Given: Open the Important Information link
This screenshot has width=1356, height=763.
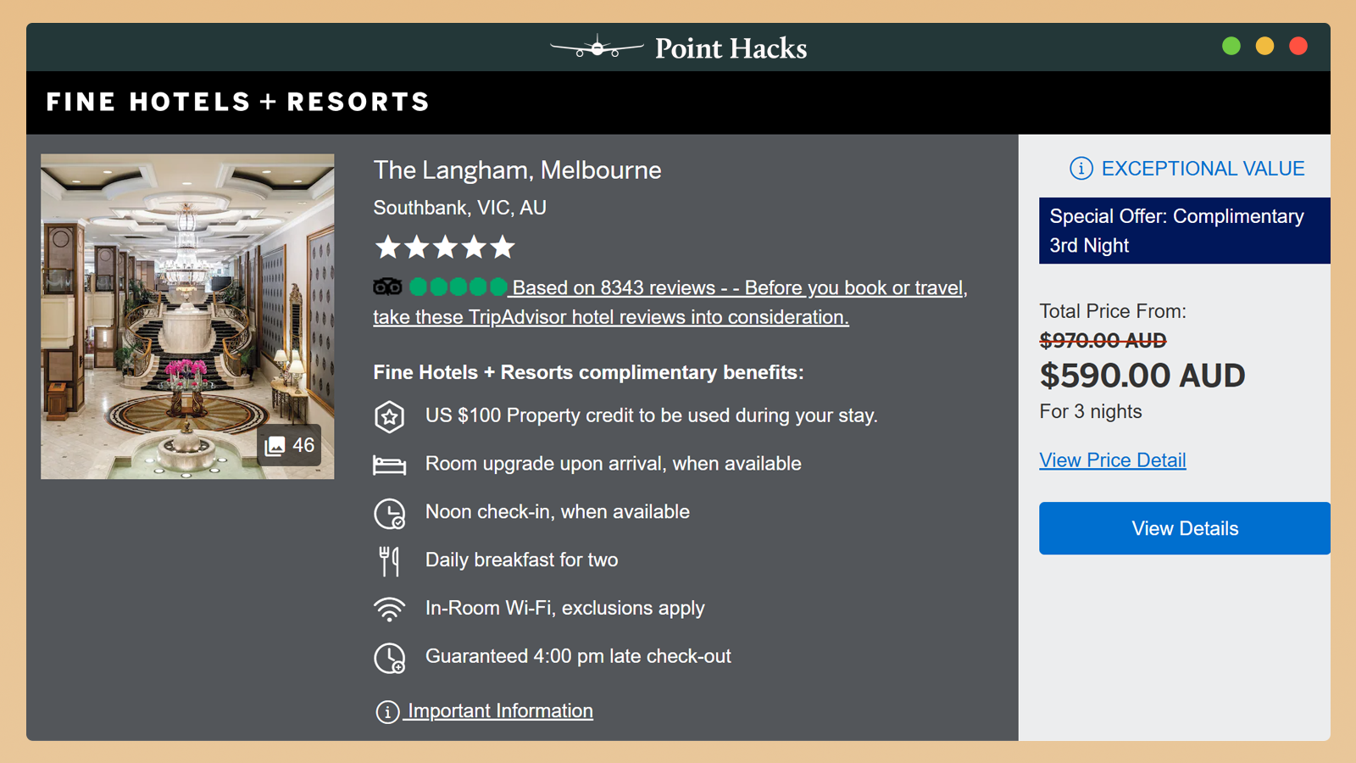Looking at the screenshot, I should point(498,710).
